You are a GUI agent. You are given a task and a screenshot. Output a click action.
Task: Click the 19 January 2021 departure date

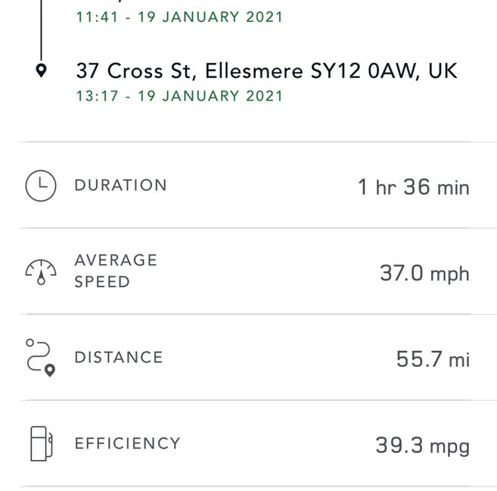[x=210, y=17]
